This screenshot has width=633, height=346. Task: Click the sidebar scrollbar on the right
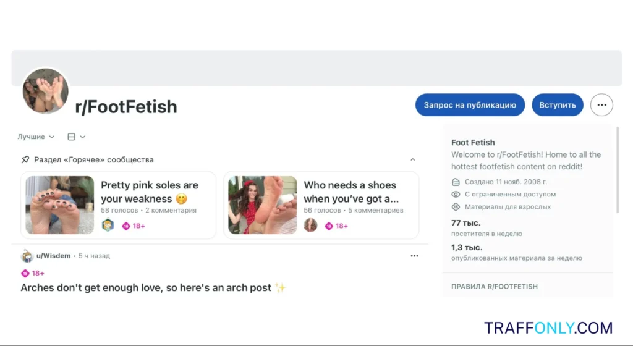(x=617, y=170)
